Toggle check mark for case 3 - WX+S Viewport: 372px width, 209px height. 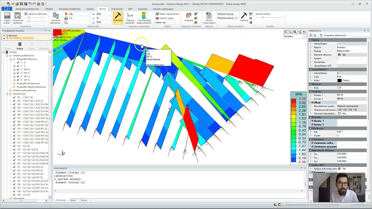click(18, 69)
